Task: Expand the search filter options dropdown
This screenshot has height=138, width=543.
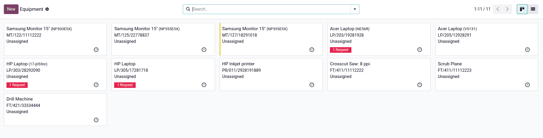Action: pyautogui.click(x=355, y=9)
